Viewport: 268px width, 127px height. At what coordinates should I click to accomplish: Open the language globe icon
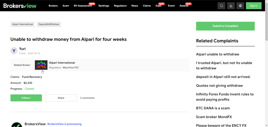[240, 6]
